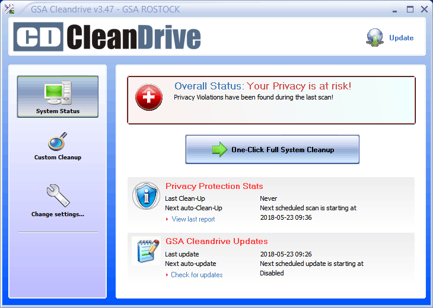The image size is (433, 308).
Task: Select the System Status sidebar label
Action: [58, 111]
